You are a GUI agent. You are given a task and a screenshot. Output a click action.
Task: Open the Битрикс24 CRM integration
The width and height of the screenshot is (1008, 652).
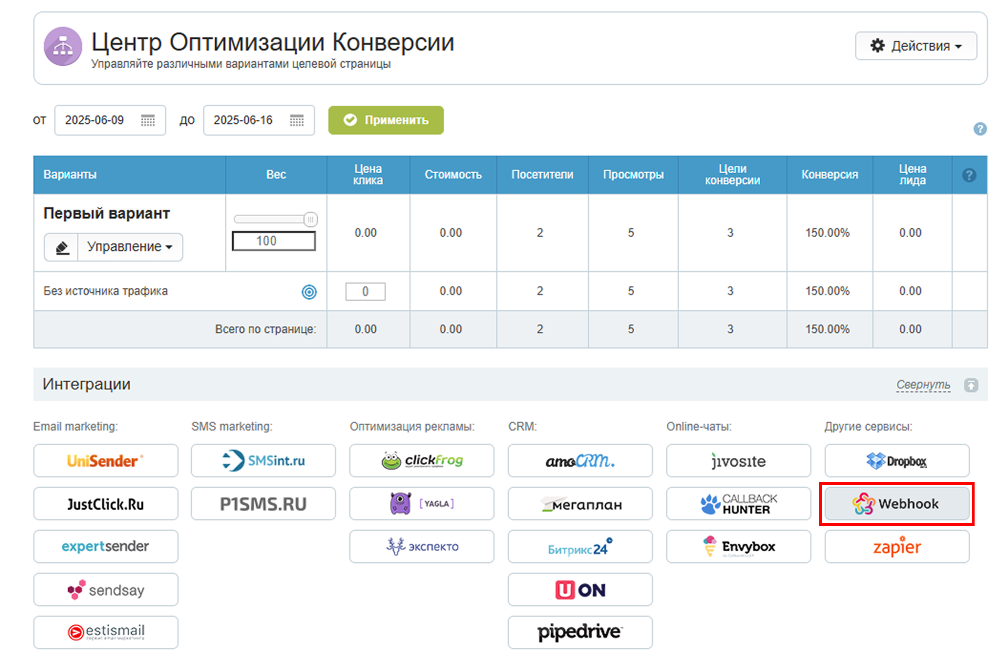pos(580,547)
